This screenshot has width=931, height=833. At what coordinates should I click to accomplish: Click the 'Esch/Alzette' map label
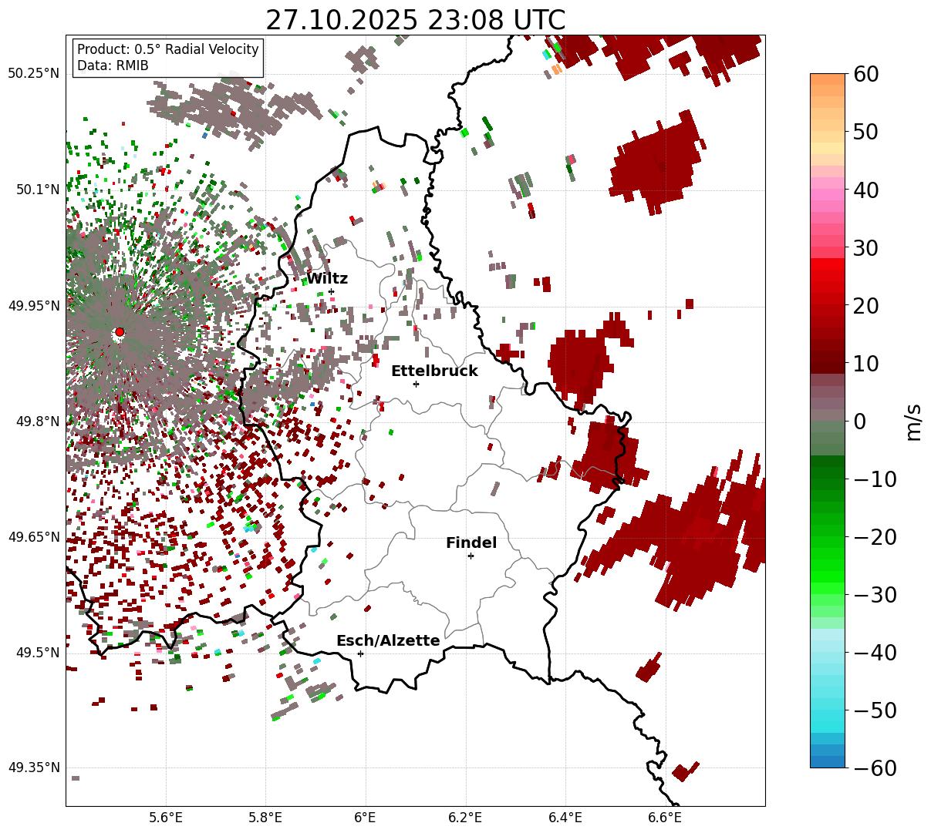[388, 641]
